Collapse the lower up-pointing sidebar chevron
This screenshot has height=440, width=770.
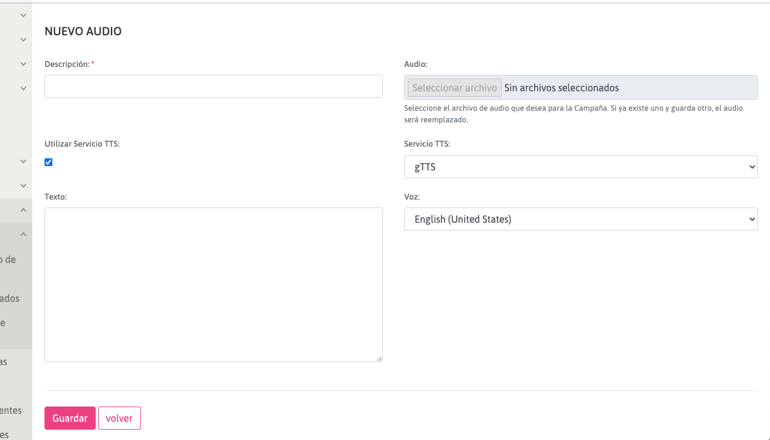[23, 234]
